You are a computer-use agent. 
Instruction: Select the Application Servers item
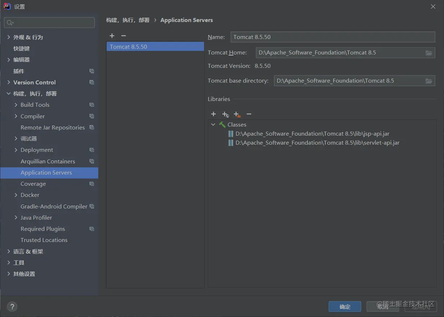[x=49, y=172]
